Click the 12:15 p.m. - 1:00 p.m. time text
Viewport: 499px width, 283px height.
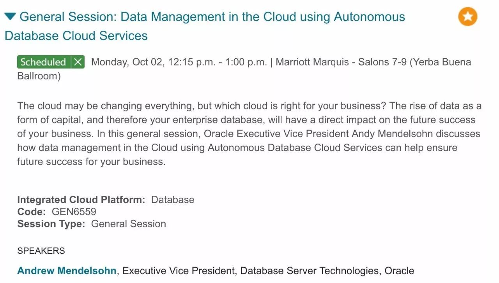(218, 62)
